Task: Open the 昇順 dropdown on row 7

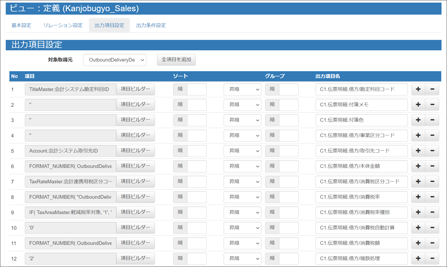Action: click(x=242, y=181)
